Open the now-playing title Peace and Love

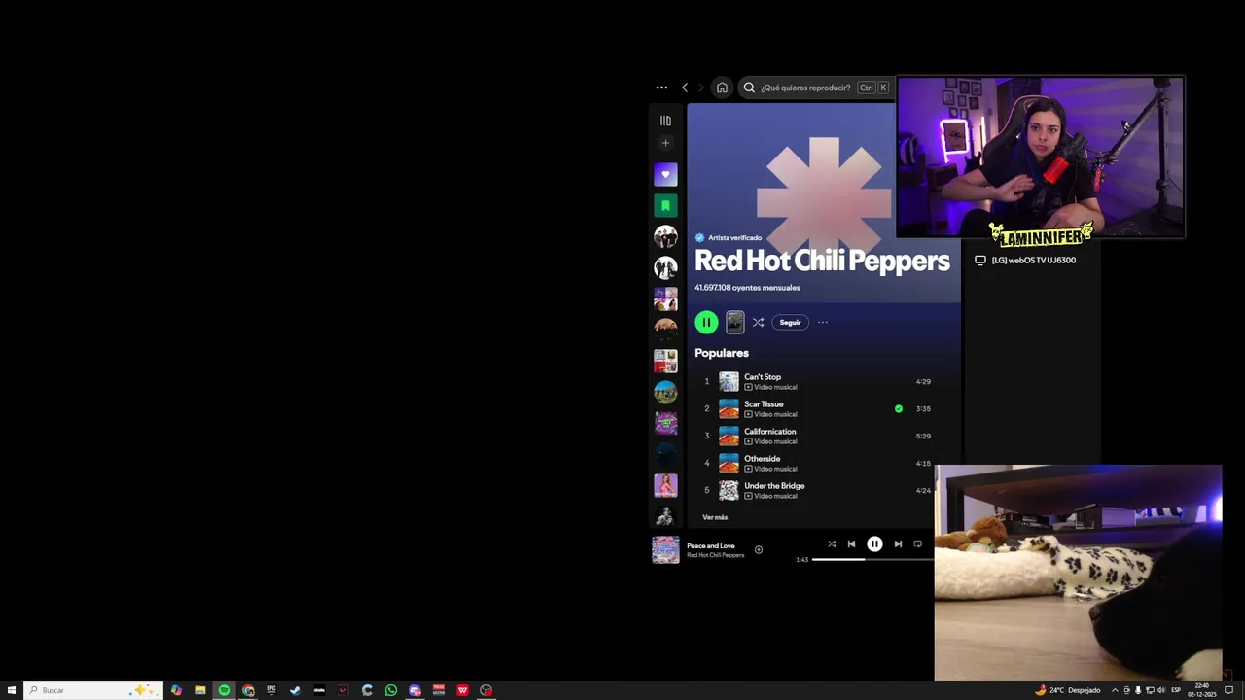(x=711, y=545)
